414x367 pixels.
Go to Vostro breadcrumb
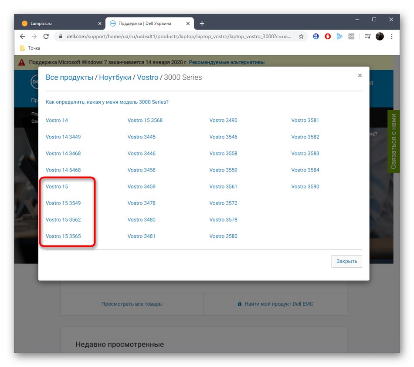click(147, 77)
